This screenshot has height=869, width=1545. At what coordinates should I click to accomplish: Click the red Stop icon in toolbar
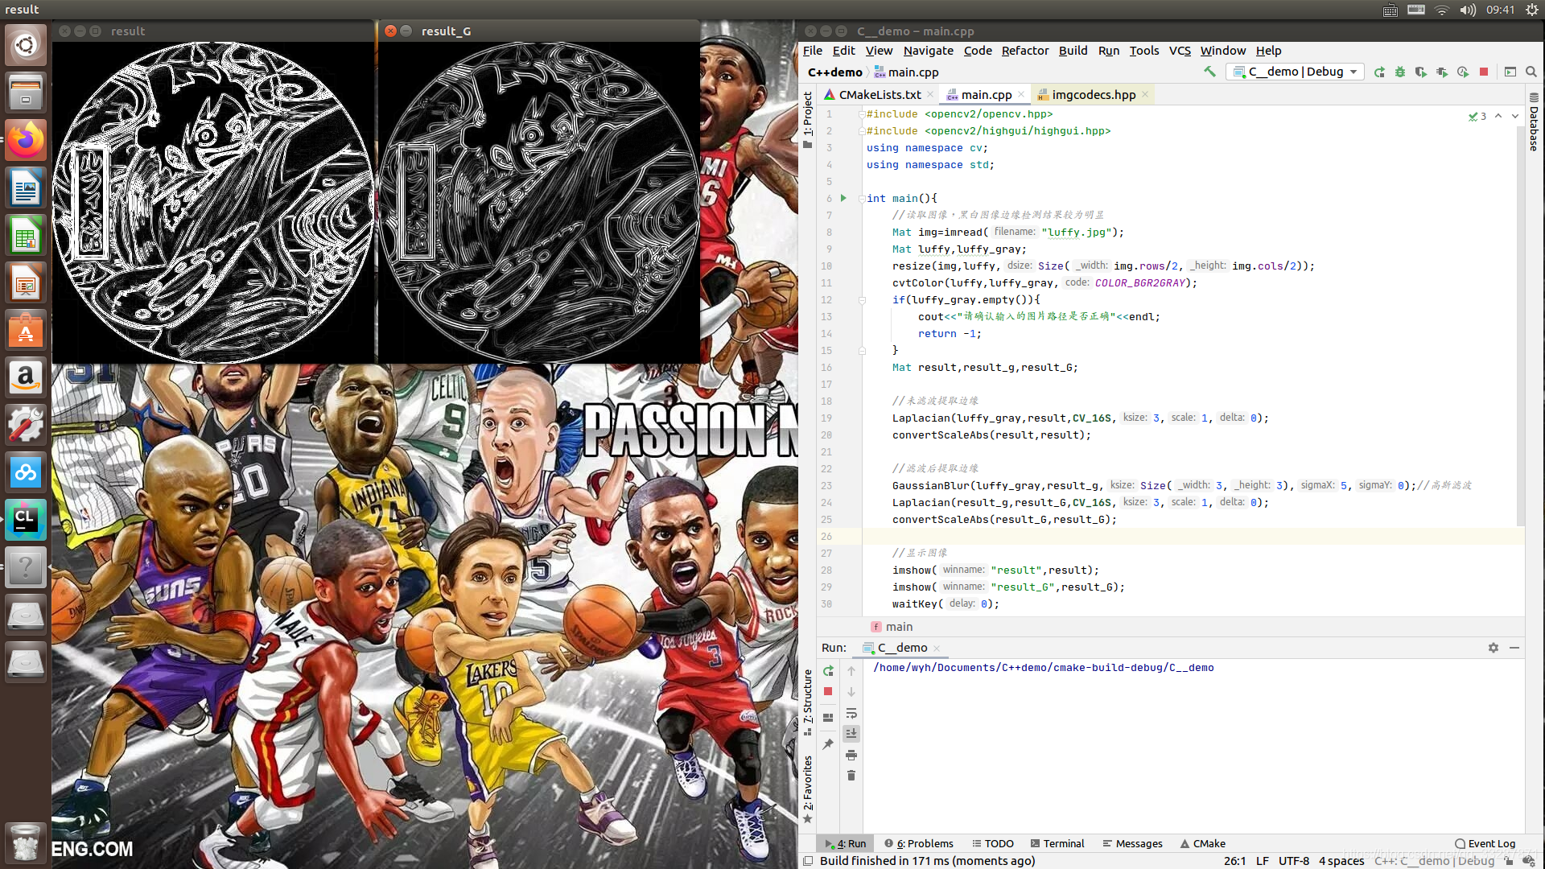pos(1484,72)
